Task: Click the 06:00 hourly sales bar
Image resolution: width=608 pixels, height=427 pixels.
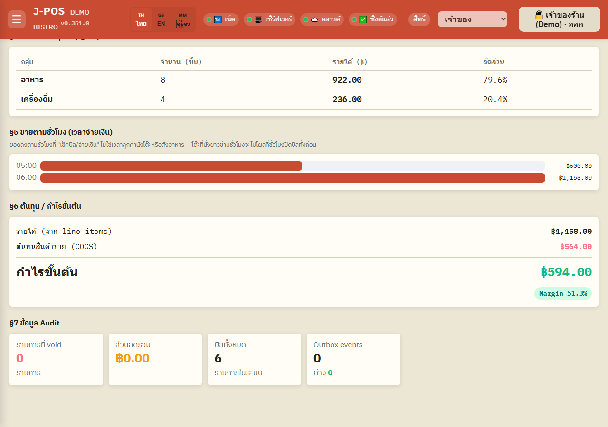Action: click(293, 178)
